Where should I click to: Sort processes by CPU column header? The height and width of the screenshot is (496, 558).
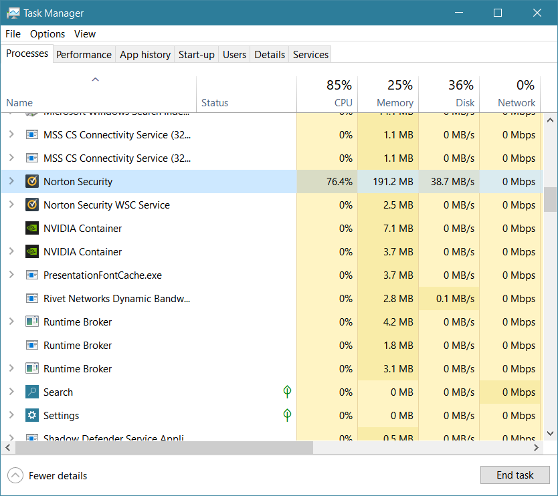(339, 94)
